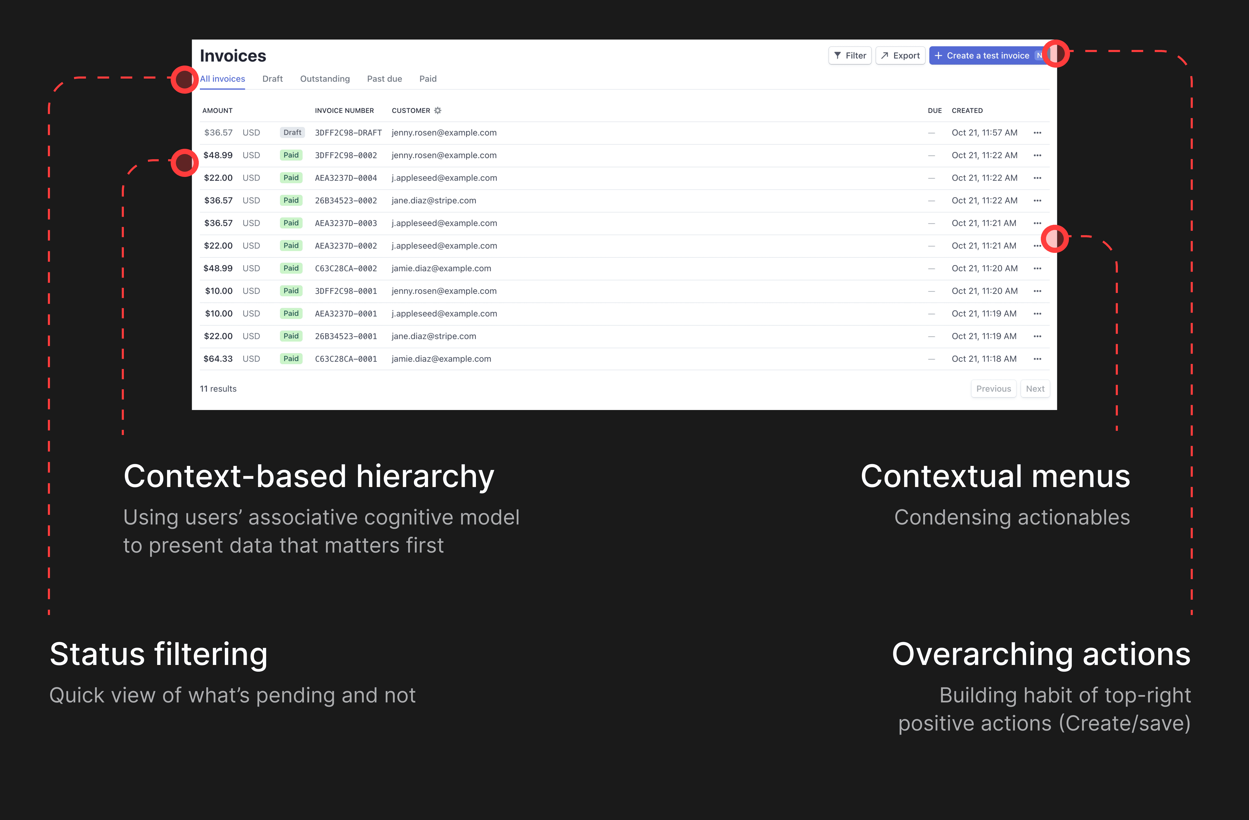The width and height of the screenshot is (1249, 820).
Task: Open the three-dot menu for invoice C63C28CA-0002
Action: pyautogui.click(x=1037, y=268)
